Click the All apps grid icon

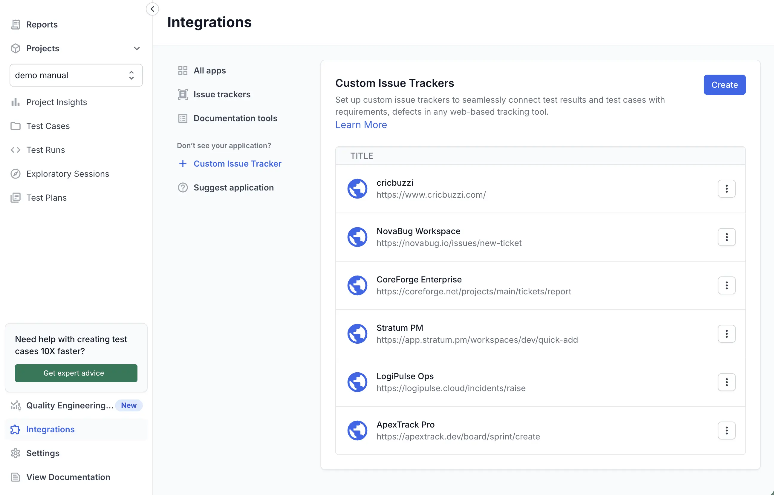click(x=183, y=70)
